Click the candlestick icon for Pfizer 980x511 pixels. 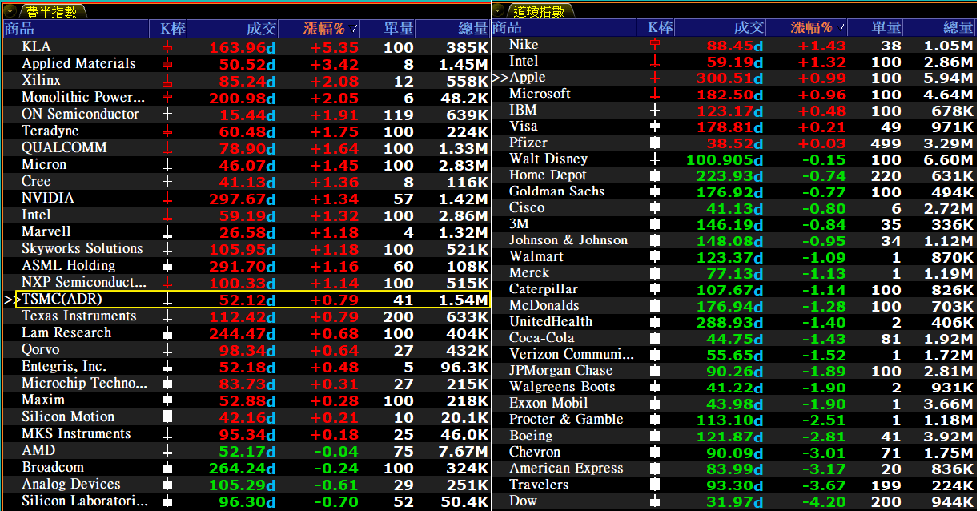tap(655, 143)
